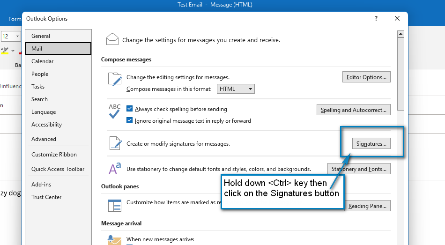Image resolution: width=445 pixels, height=245 pixels.
Task: Click the Reading Pane button
Action: (x=367, y=206)
